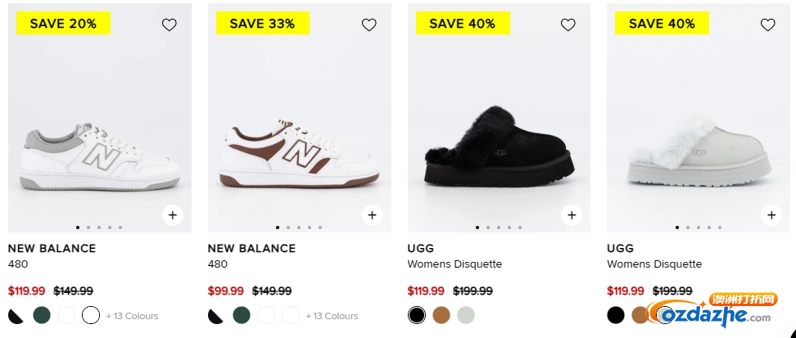
Task: Expand +13 Colours on first New Balance 480
Action: click(x=132, y=316)
